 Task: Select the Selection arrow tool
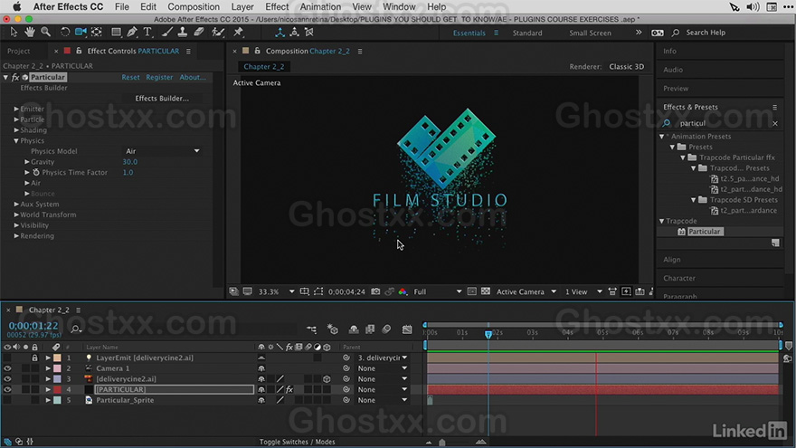click(x=14, y=32)
